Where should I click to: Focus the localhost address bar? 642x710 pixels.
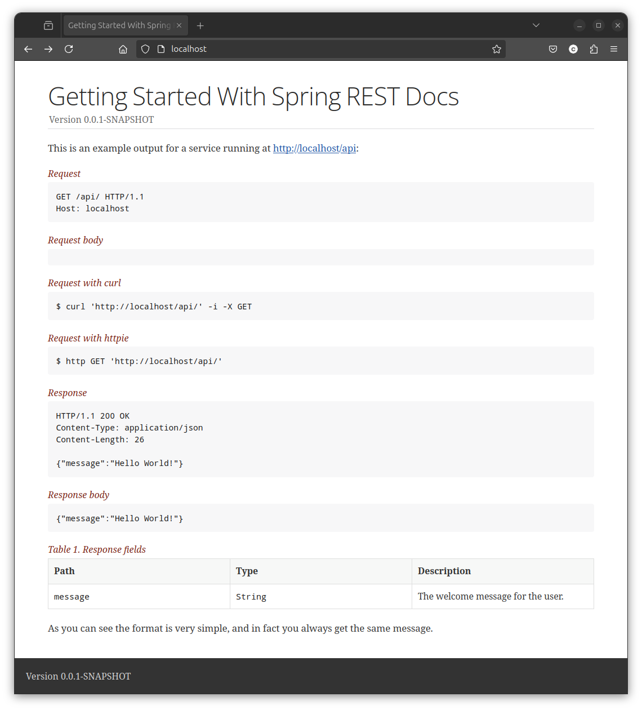tap(321, 49)
